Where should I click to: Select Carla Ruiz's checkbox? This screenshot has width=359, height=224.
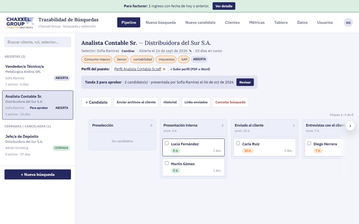(238, 143)
